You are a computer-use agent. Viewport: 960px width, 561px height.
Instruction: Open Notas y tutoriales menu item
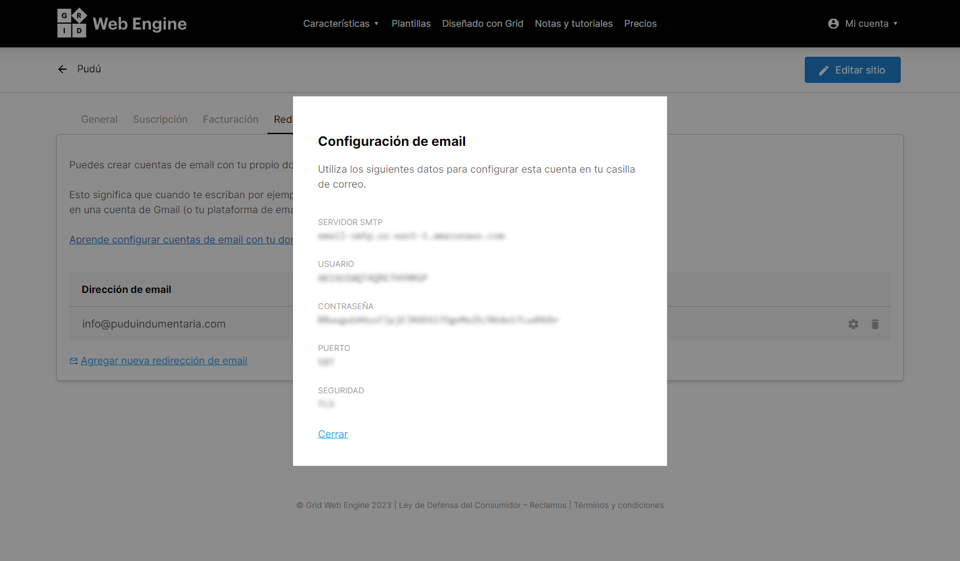pos(574,24)
